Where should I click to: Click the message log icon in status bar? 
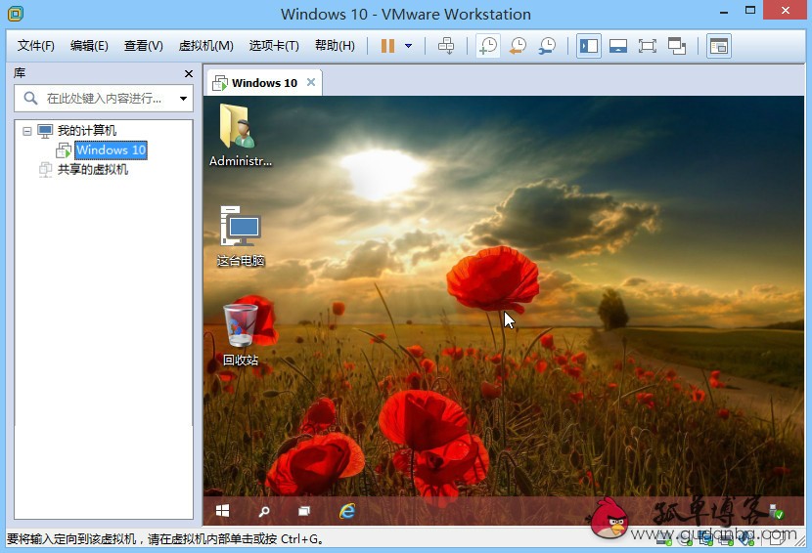point(776,539)
